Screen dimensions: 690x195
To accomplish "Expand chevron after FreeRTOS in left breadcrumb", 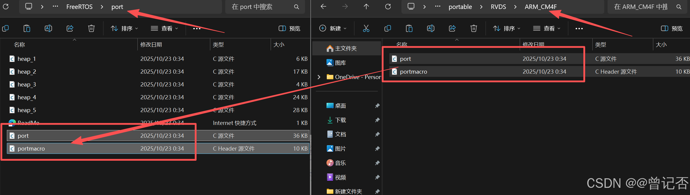I will pos(102,7).
